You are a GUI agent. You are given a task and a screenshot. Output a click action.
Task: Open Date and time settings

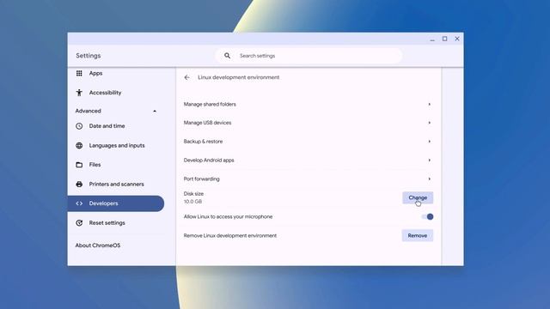click(116, 126)
